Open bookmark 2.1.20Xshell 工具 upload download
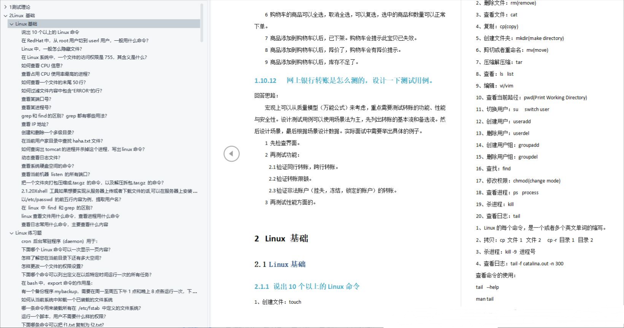The image size is (624, 328). tap(109, 191)
